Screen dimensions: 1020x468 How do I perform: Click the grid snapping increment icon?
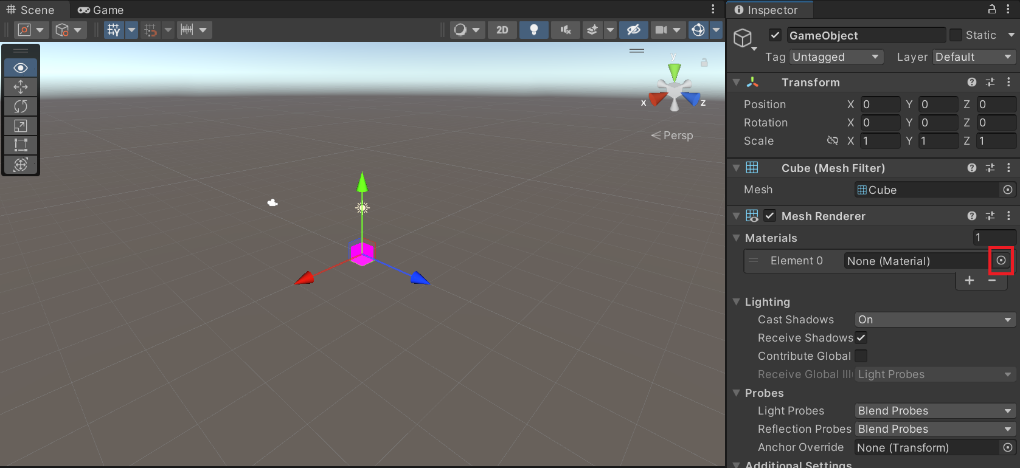(x=150, y=30)
